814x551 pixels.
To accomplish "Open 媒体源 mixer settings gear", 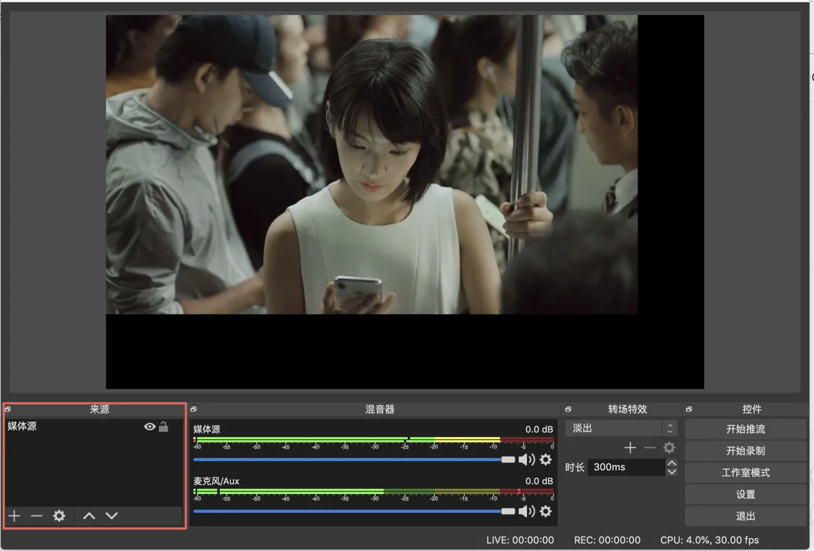I will tap(545, 459).
